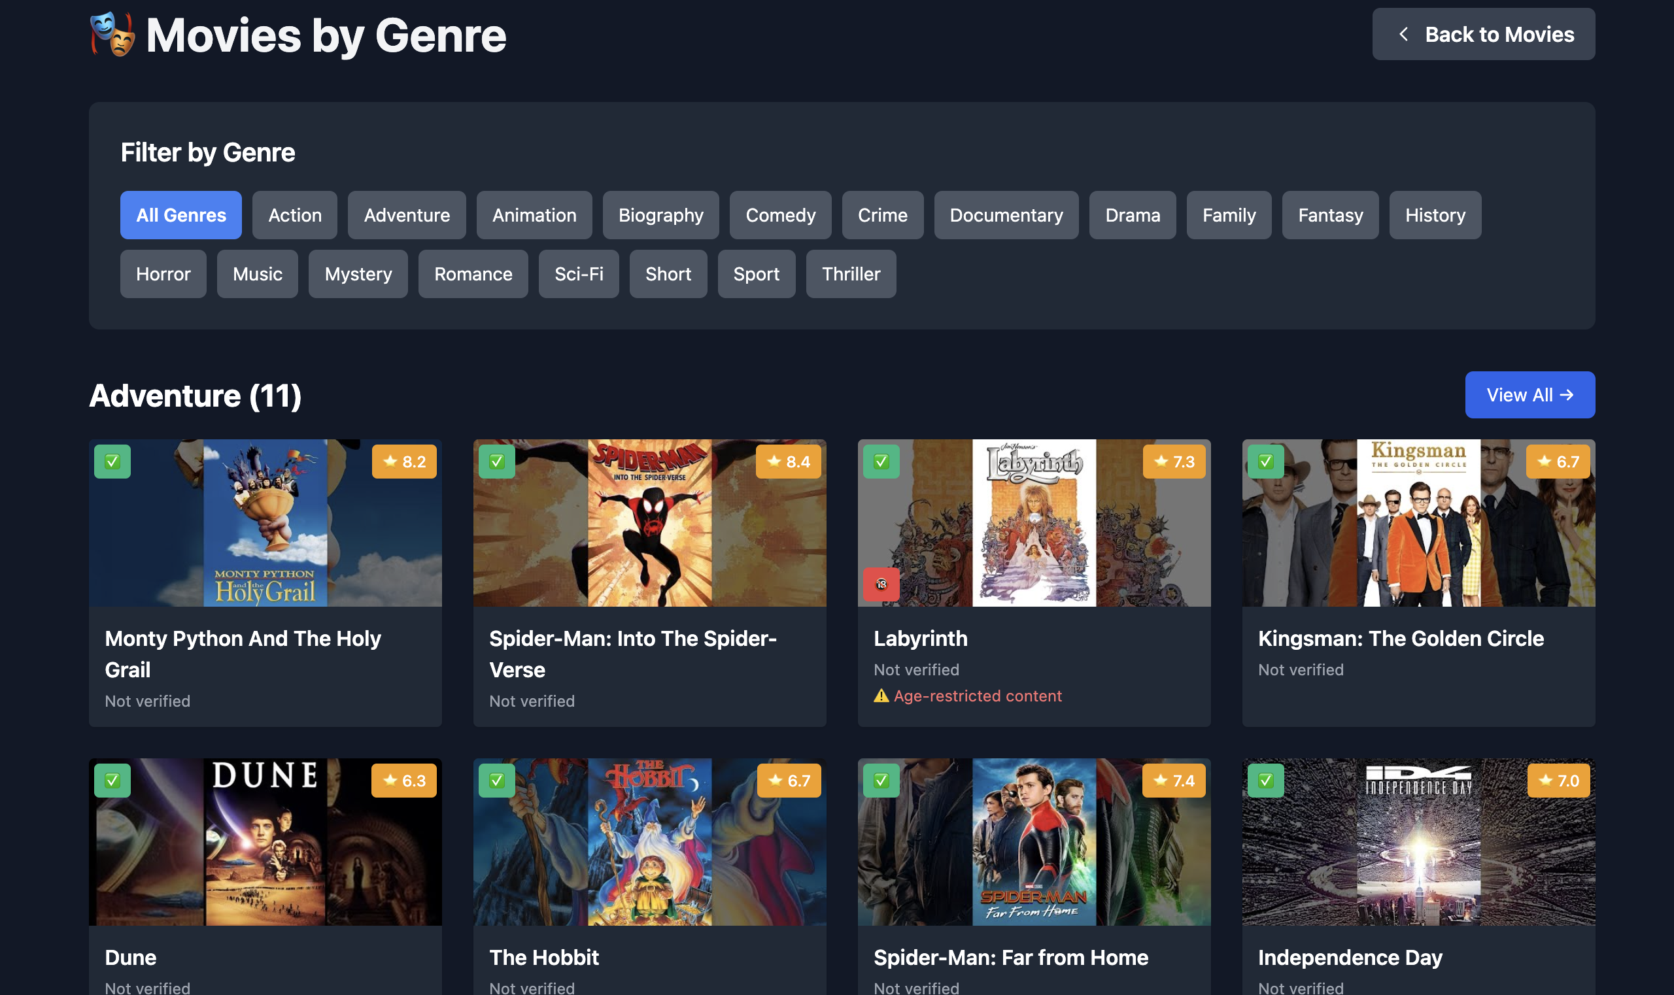Select the Crime genre chip

pyautogui.click(x=883, y=215)
